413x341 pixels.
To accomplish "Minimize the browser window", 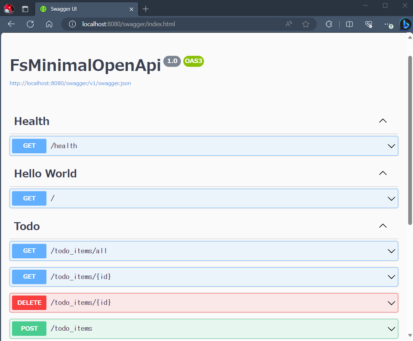I will click(366, 5).
